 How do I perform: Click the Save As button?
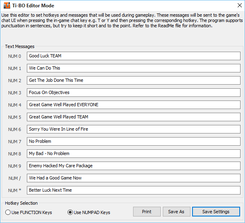pyautogui.click(x=176, y=212)
